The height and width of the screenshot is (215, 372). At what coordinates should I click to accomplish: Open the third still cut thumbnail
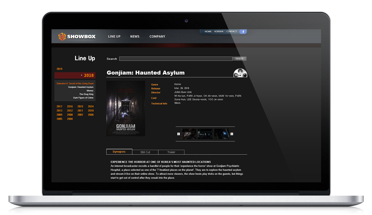(222, 134)
